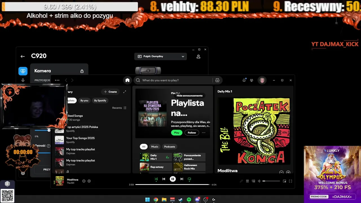
Task: Select the By you filter chip
Action: tap(84, 100)
